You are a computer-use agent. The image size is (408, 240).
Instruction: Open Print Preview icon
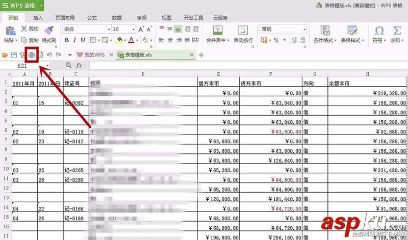point(41,55)
